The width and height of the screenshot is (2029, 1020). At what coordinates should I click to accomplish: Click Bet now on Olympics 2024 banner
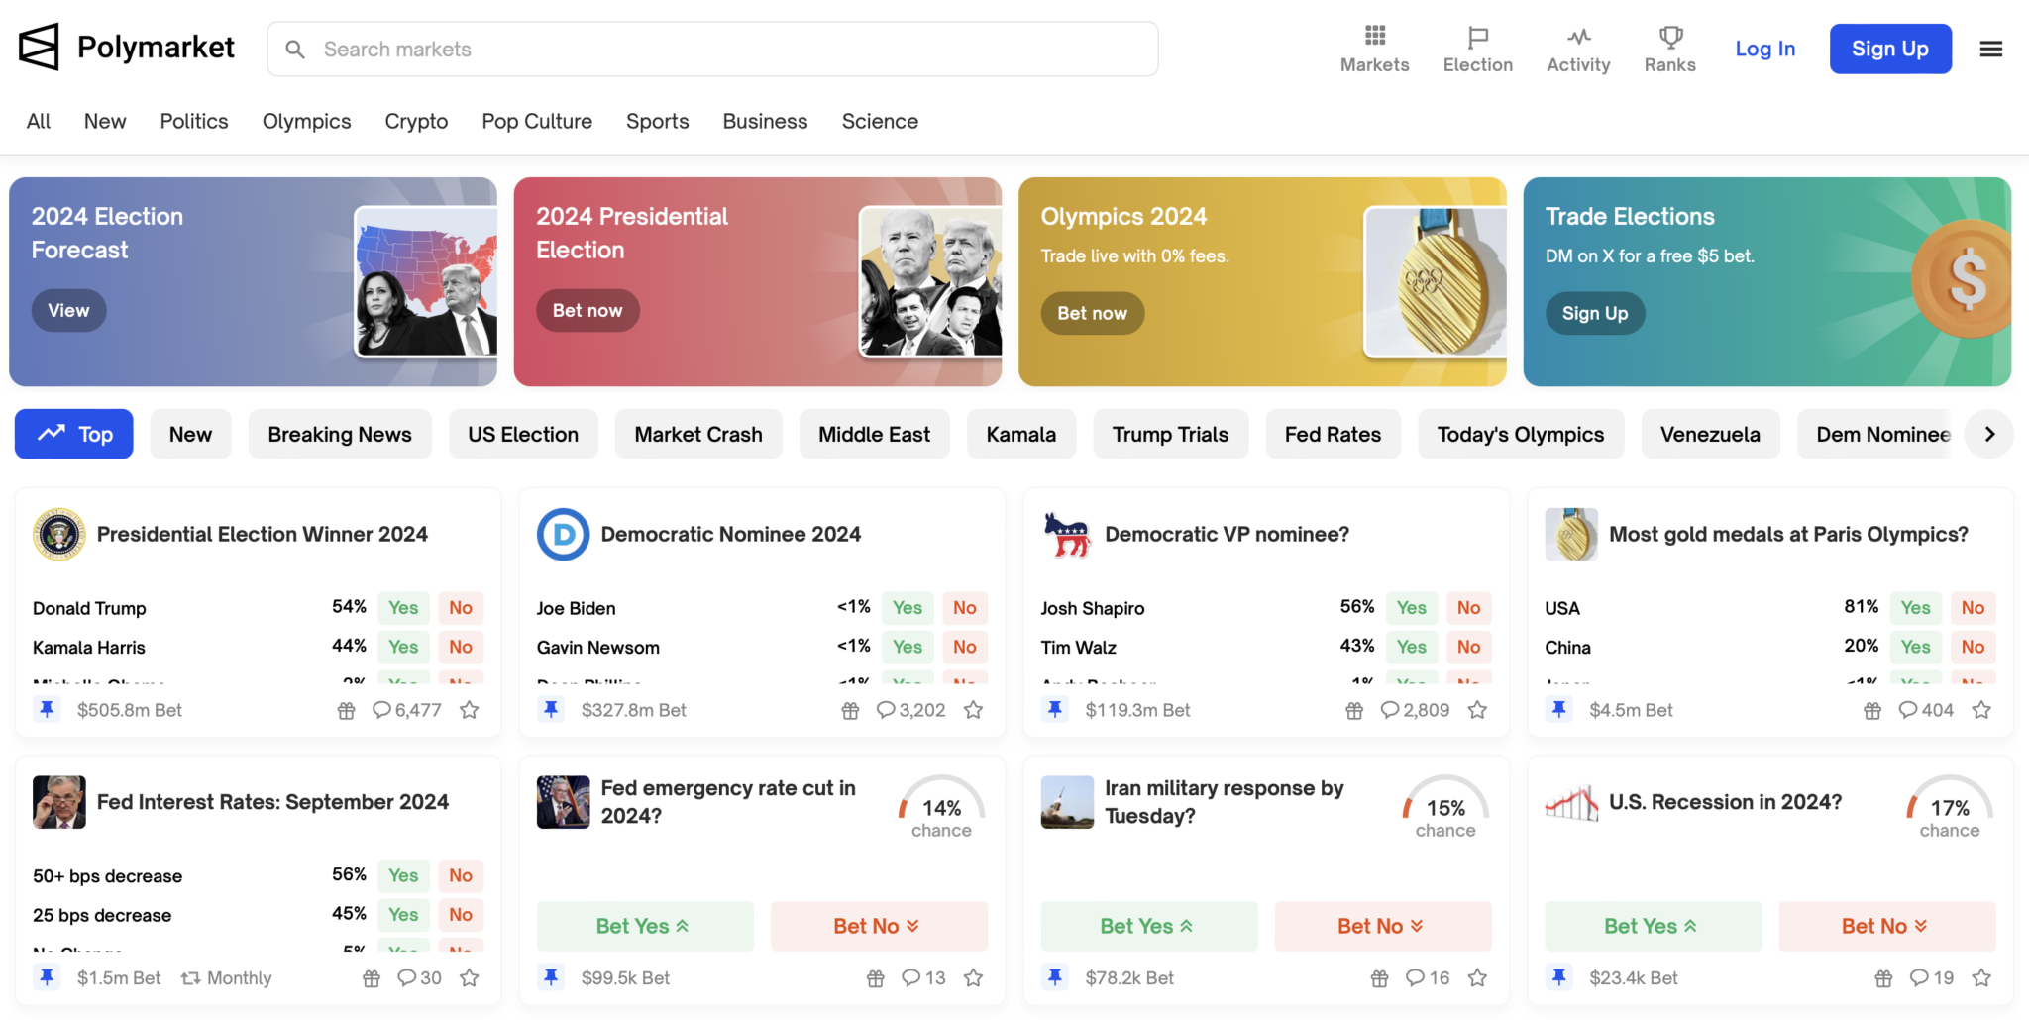click(1092, 313)
